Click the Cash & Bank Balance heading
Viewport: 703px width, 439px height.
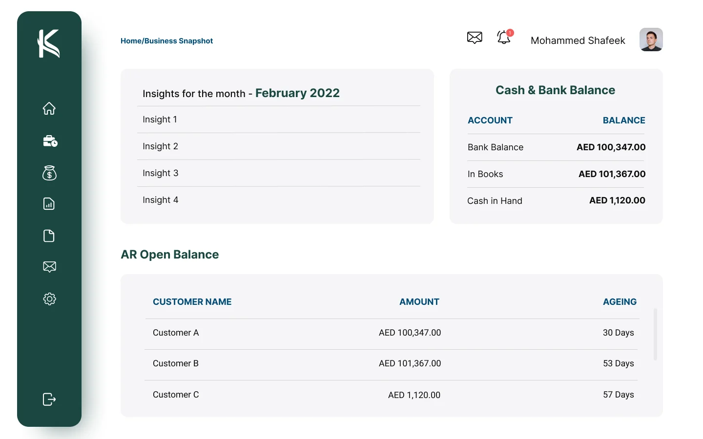tap(556, 90)
